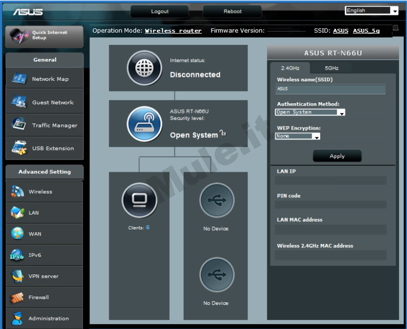Click the lower No Device label

tap(216, 303)
